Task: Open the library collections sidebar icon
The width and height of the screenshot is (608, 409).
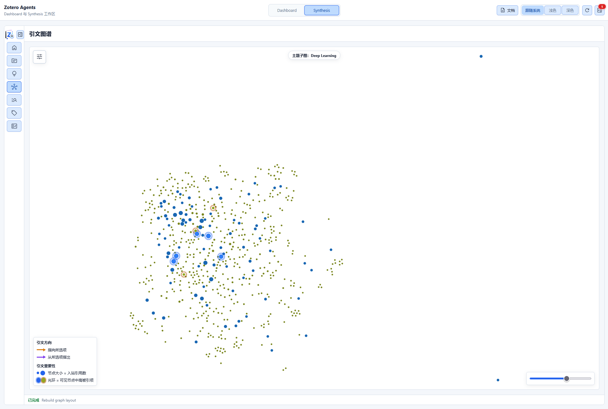Action: coord(14,61)
